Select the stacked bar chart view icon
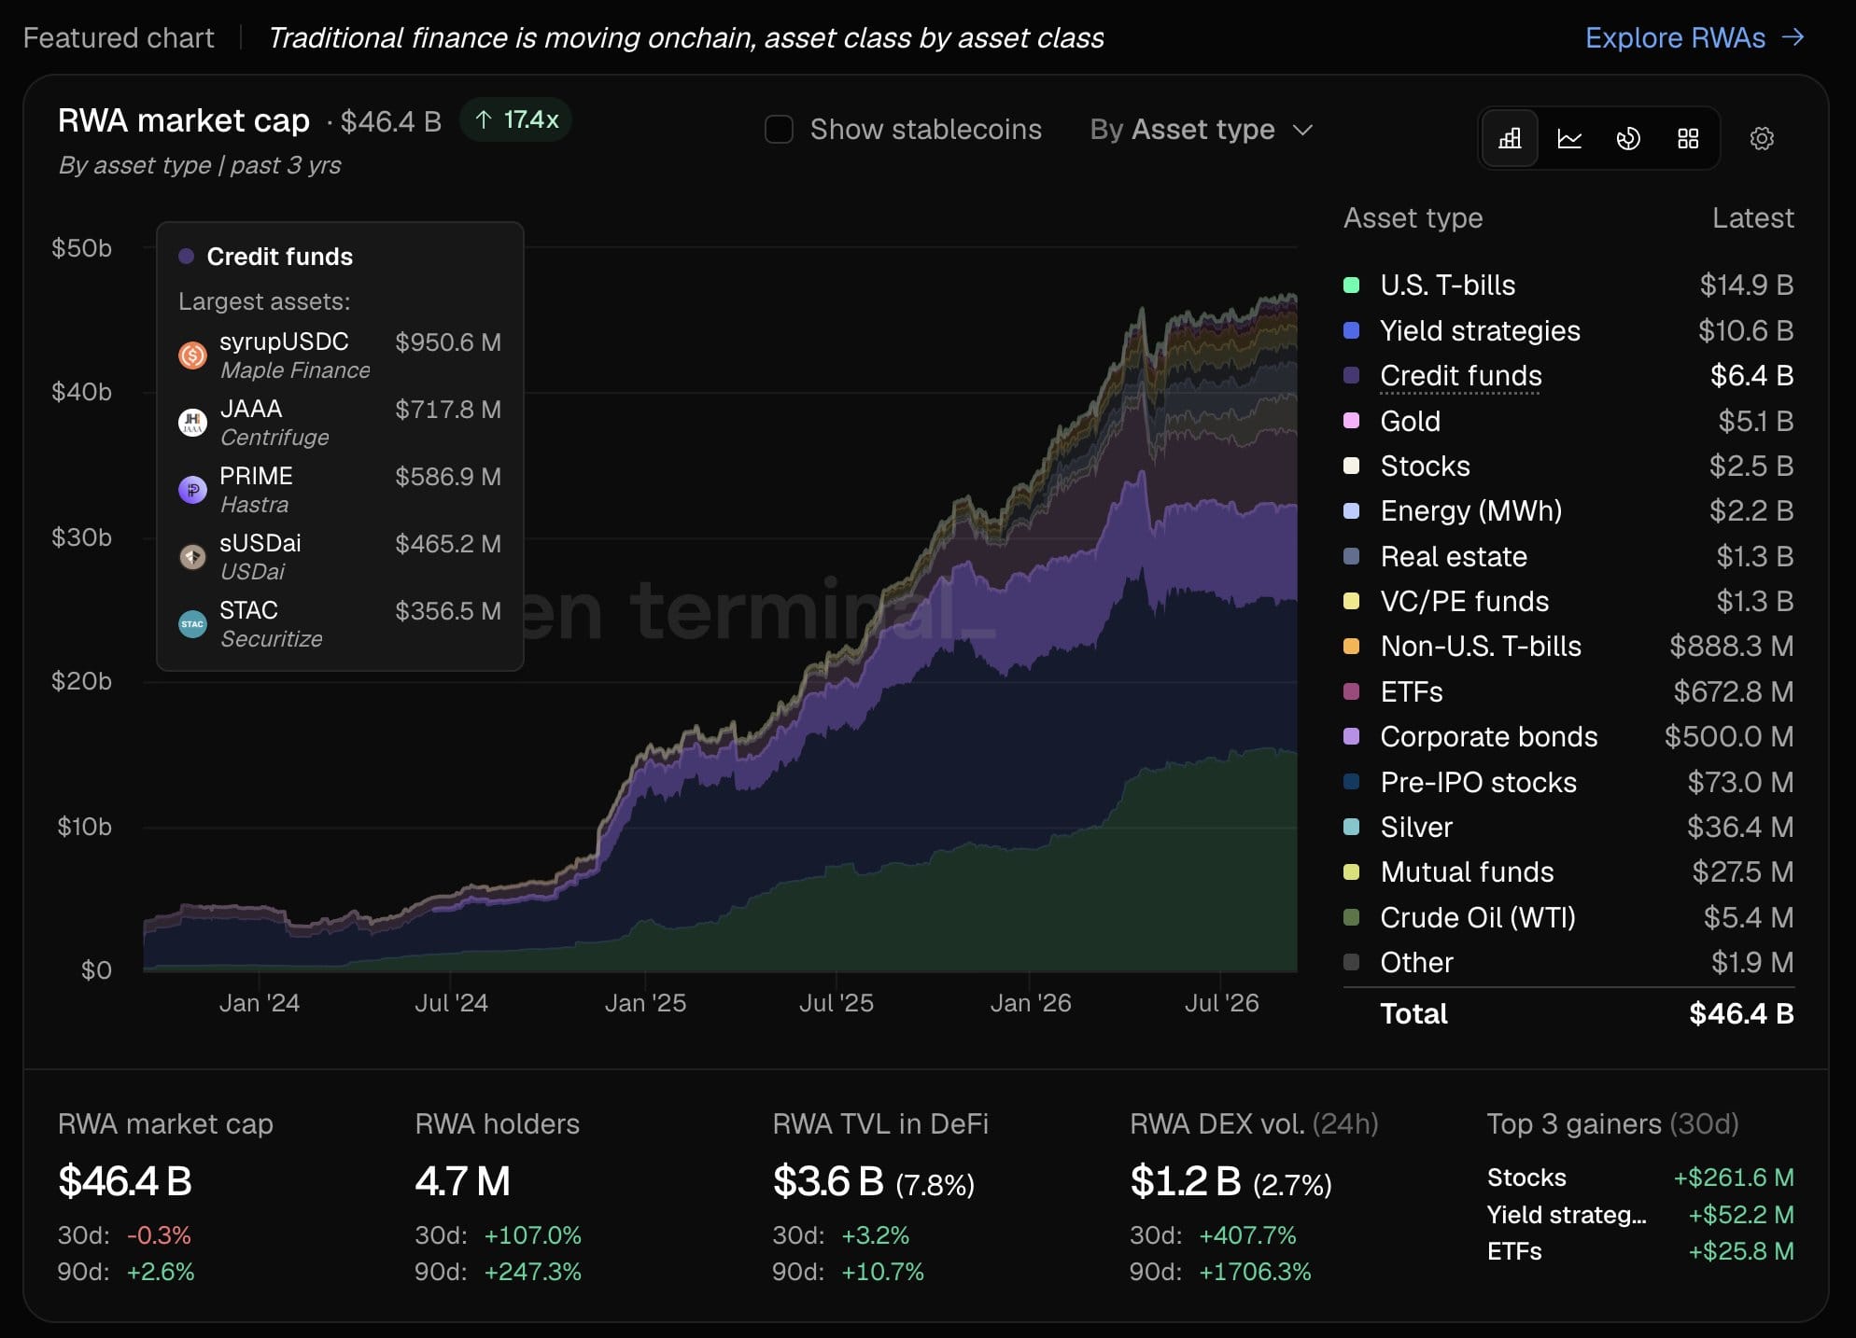The width and height of the screenshot is (1856, 1338). tap(1510, 139)
